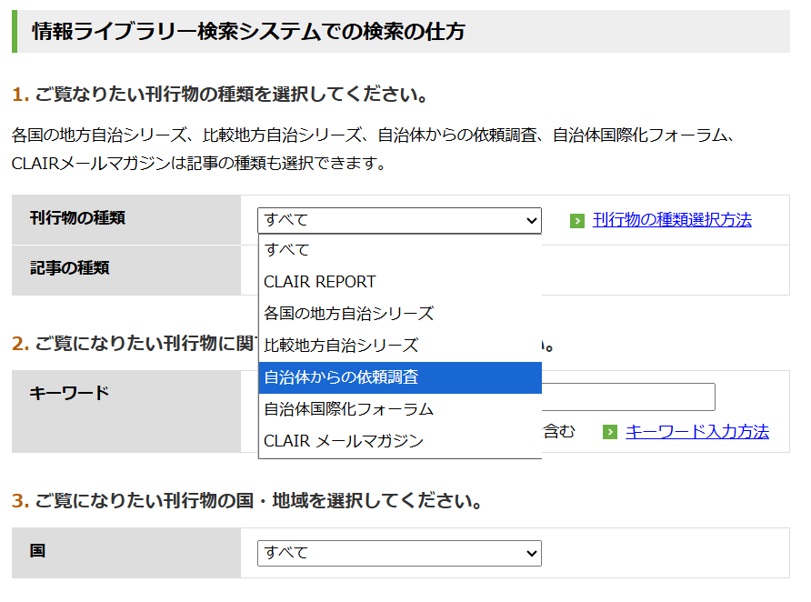
Task: Choose 自治体国際化フォーラム from the list
Action: 348,409
